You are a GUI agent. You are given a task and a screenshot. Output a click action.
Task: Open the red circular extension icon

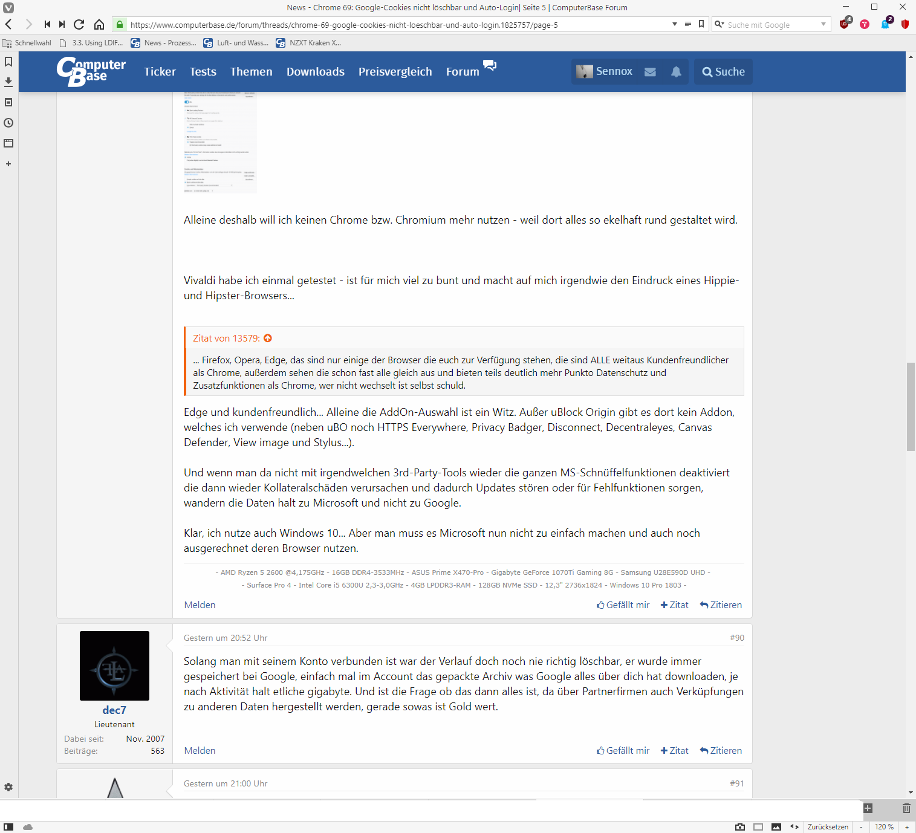(x=865, y=24)
